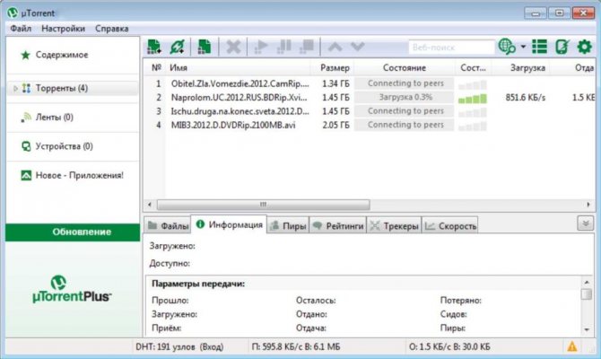Open the search engine globe dropdown
The height and width of the screenshot is (359, 601).
tap(512, 47)
